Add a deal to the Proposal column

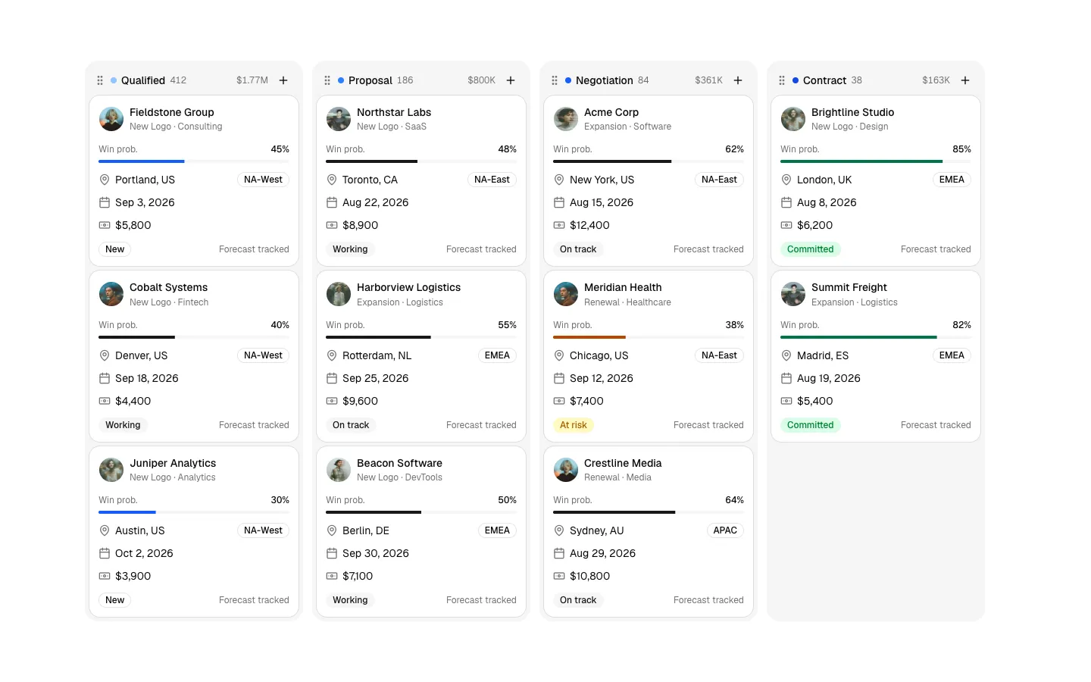pos(511,80)
